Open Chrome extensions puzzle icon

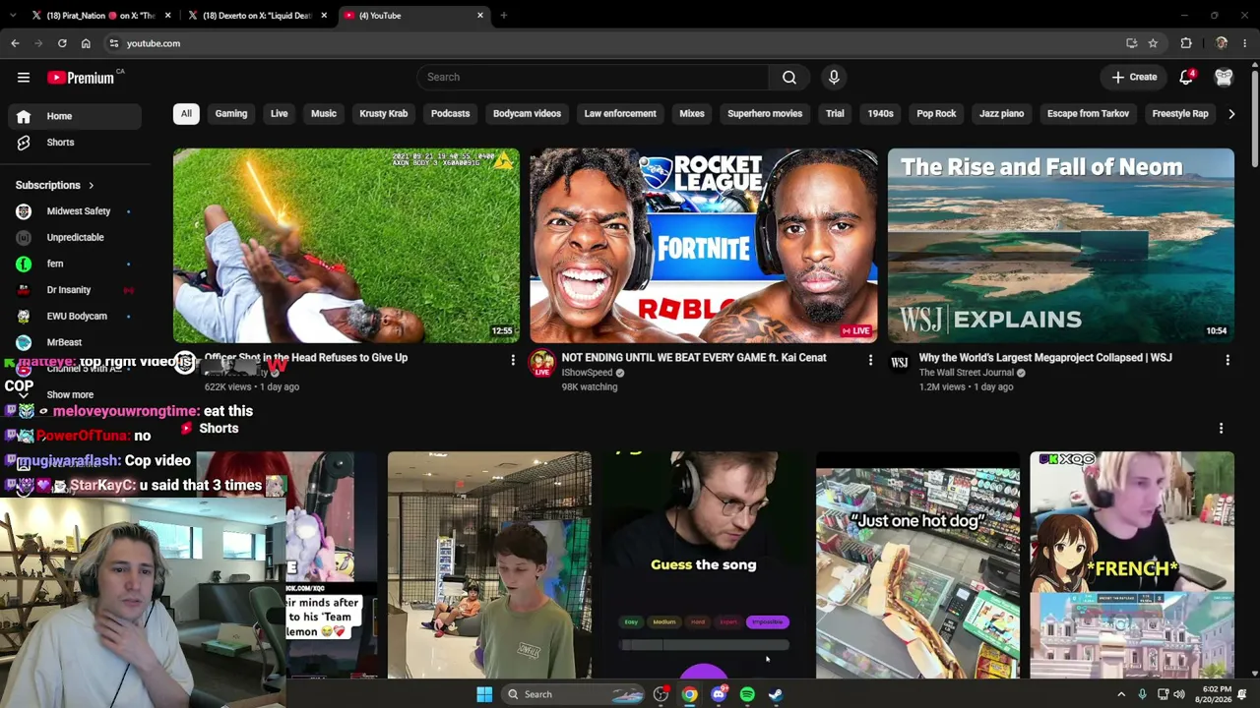pos(1186,43)
